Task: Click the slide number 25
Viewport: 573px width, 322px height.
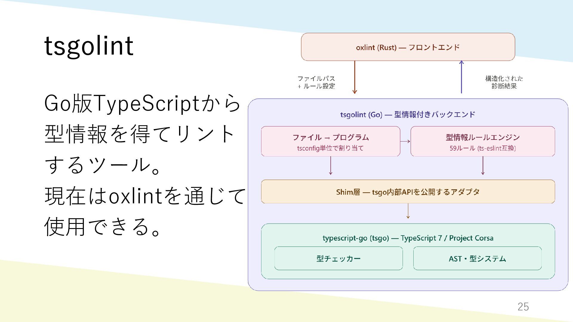Action: pyautogui.click(x=523, y=306)
